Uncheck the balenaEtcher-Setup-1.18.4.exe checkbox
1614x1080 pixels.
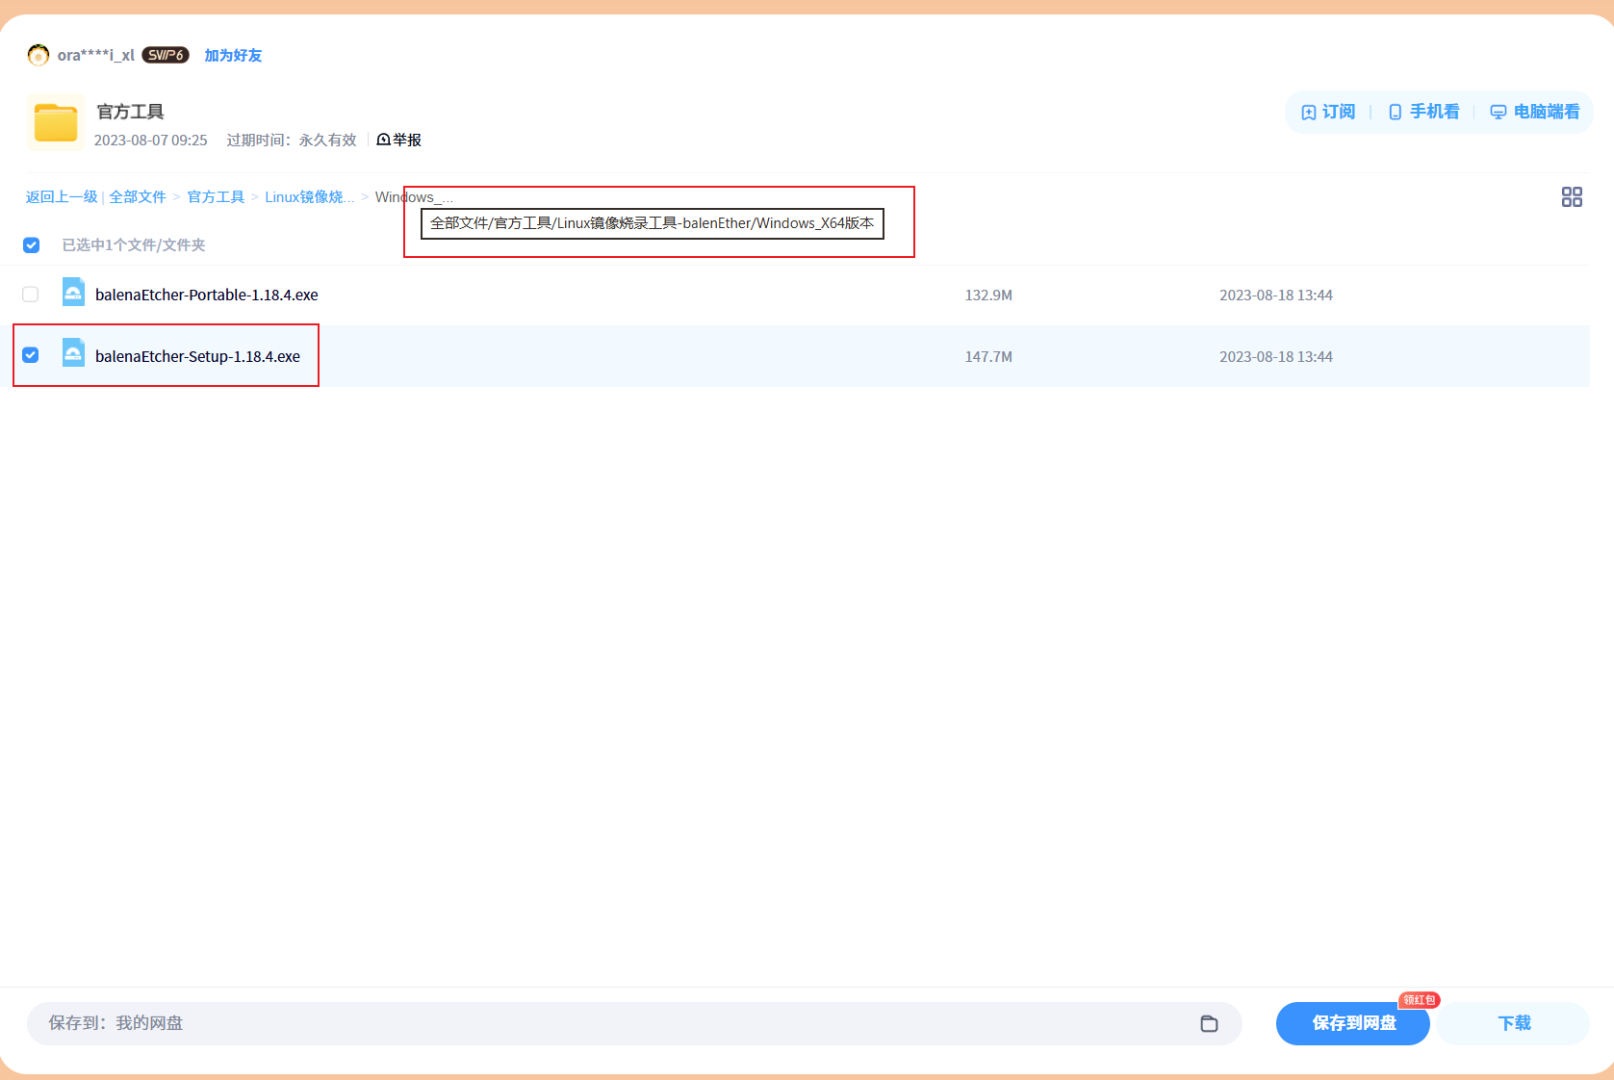point(31,355)
